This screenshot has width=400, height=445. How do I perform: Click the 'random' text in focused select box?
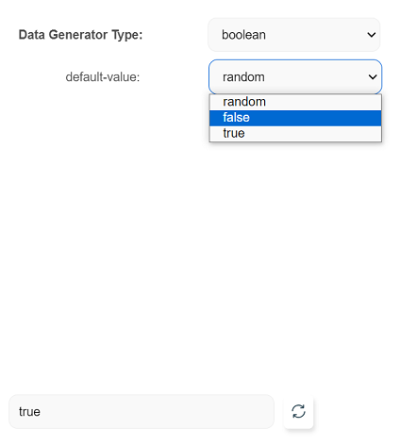(x=243, y=77)
